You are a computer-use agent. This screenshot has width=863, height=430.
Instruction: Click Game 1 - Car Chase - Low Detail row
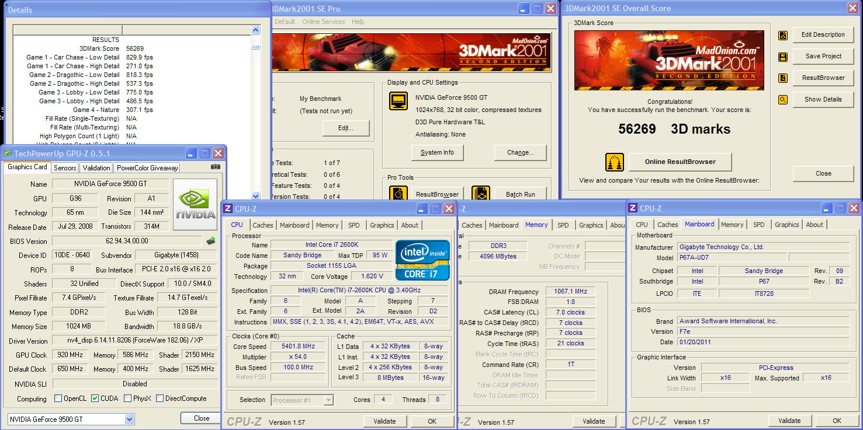(x=131, y=57)
